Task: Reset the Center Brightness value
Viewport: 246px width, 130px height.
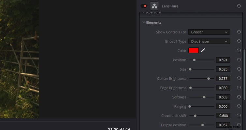Action: (x=239, y=79)
